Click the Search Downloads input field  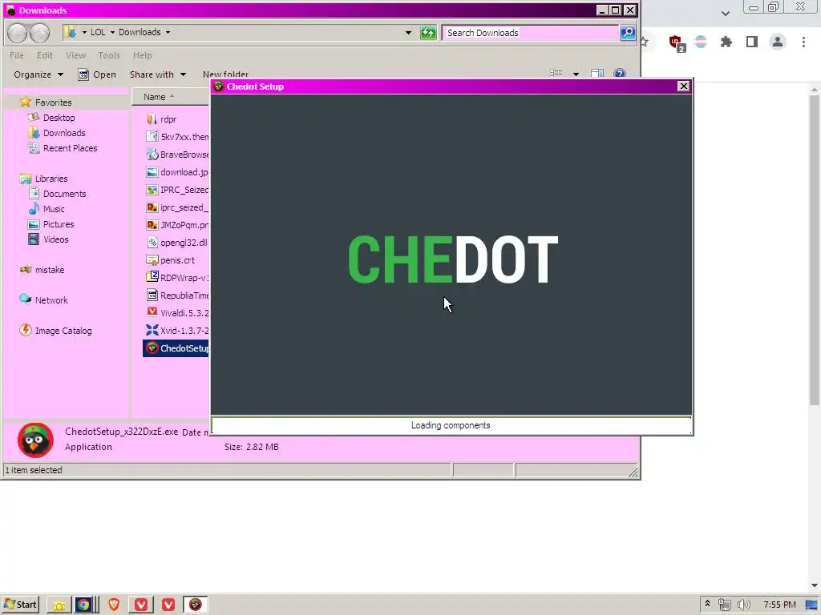[531, 33]
